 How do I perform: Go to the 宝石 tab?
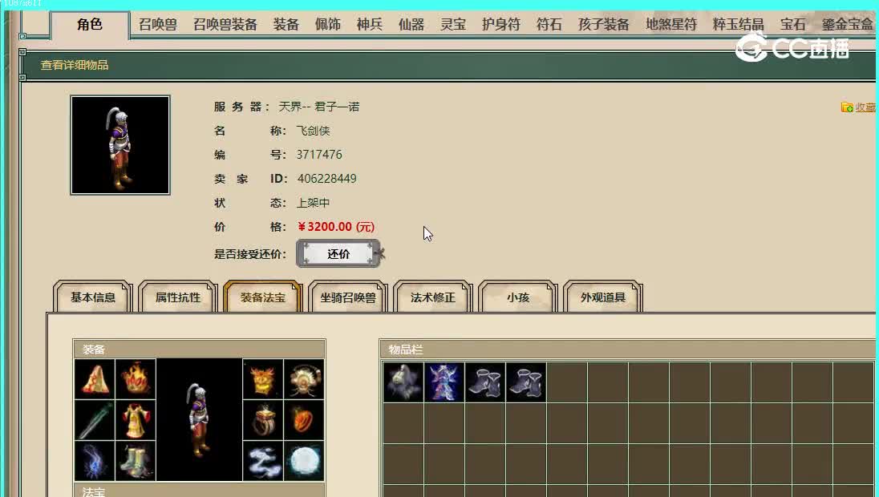[x=793, y=25]
